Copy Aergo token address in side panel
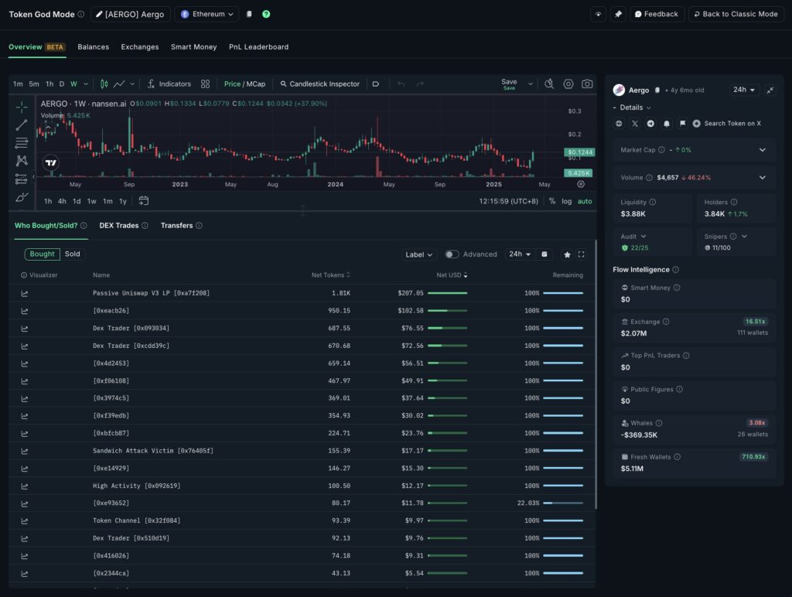The width and height of the screenshot is (792, 597). pos(657,90)
